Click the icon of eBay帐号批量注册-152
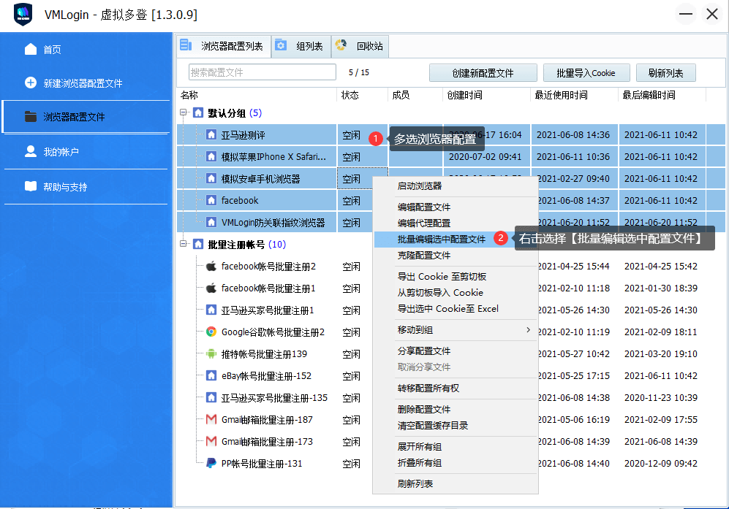Image resolution: width=729 pixels, height=509 pixels. pyautogui.click(x=211, y=375)
